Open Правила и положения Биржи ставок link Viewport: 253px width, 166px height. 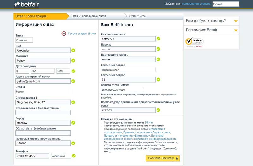pos(147,132)
